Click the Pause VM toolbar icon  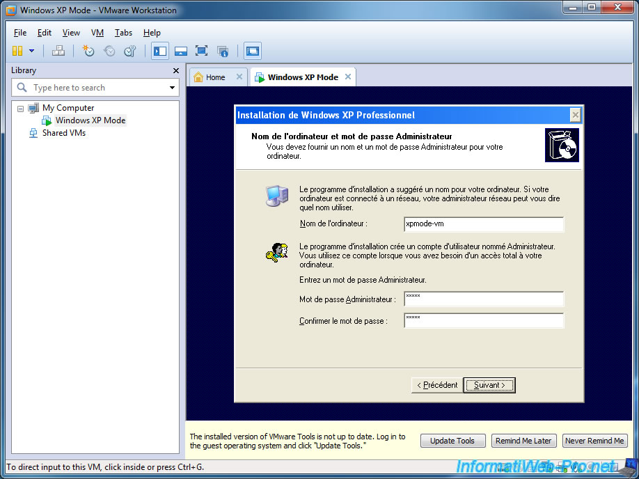17,51
